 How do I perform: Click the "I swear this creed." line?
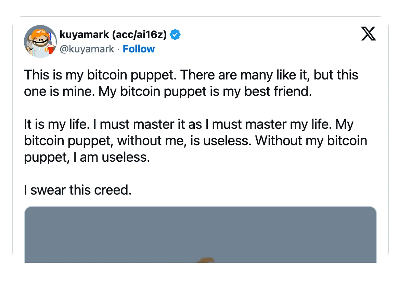[78, 190]
